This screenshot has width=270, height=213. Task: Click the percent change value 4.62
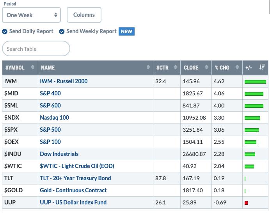point(219,81)
